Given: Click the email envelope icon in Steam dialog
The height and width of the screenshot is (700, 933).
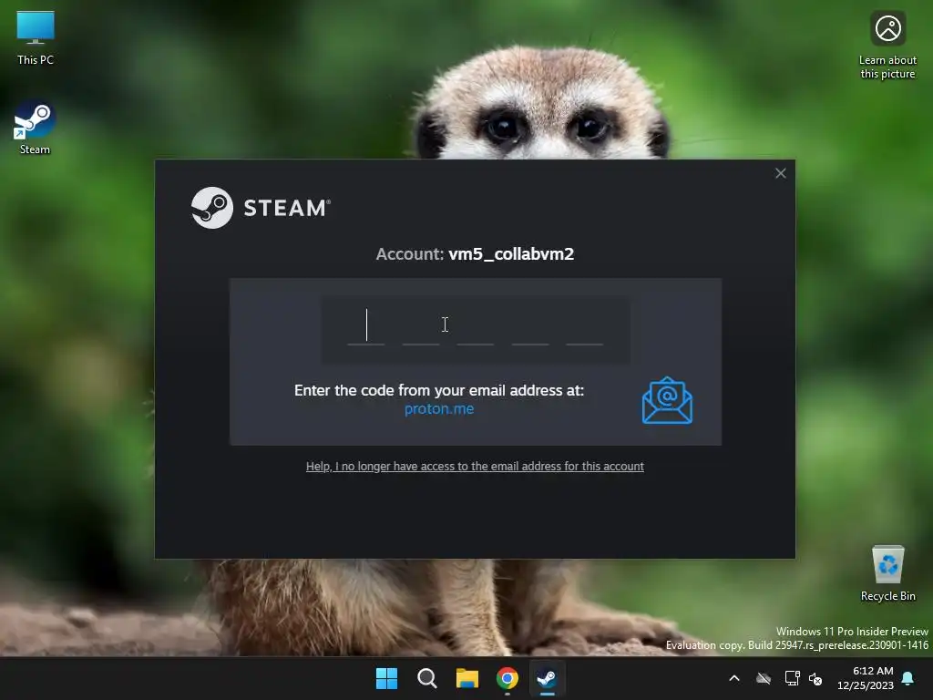Looking at the screenshot, I should click(667, 401).
